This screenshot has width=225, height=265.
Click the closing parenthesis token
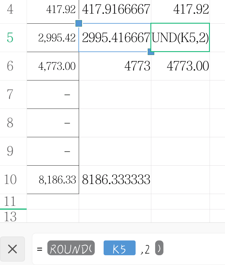pyautogui.click(x=159, y=248)
